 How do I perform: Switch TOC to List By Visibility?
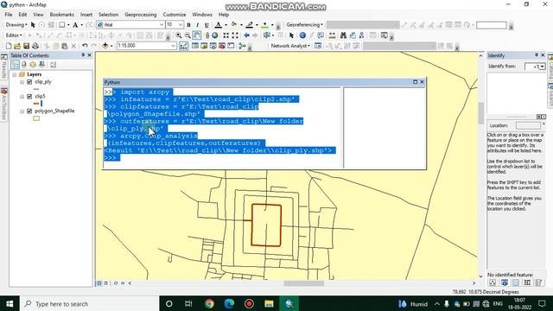coord(33,65)
